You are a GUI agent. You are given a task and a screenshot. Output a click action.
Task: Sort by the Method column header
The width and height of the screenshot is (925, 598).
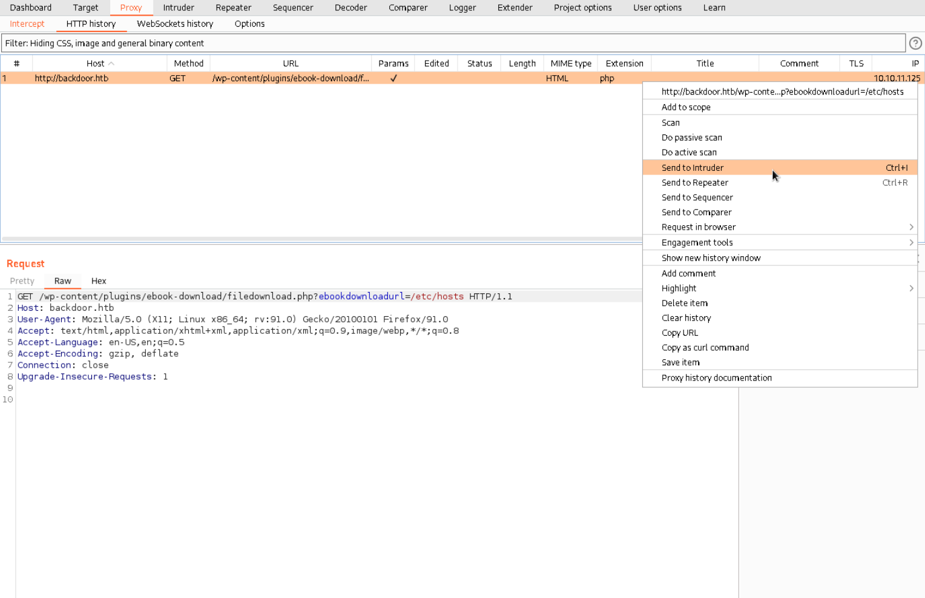tap(189, 64)
